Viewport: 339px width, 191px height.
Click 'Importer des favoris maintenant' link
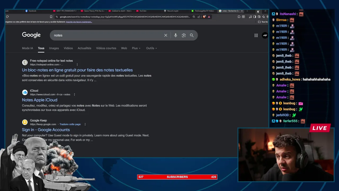[x=79, y=22]
